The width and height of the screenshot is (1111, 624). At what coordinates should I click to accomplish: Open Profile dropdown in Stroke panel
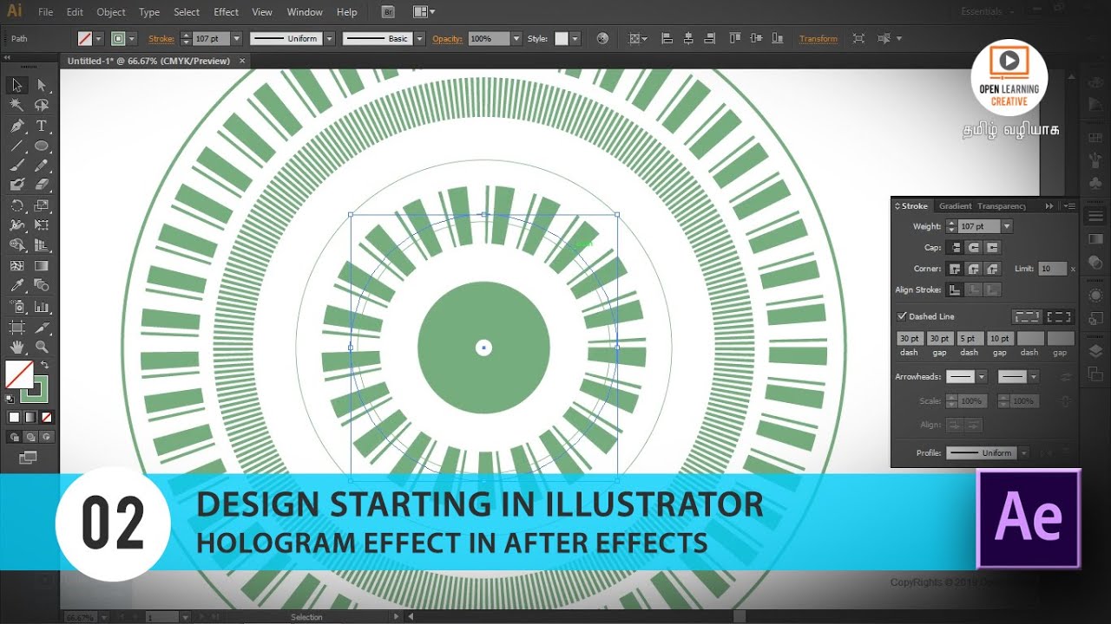(1024, 453)
